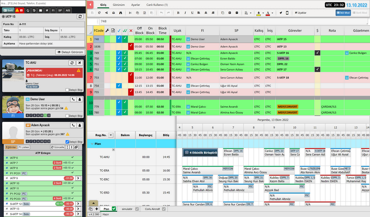
Task: Click the print icon in toolbar
Action: 113,13
